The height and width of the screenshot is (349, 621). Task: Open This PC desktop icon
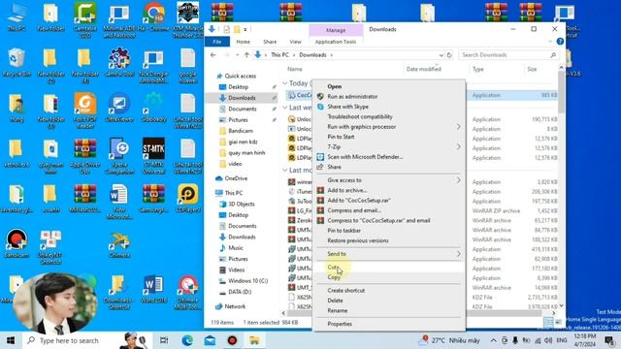point(16,17)
